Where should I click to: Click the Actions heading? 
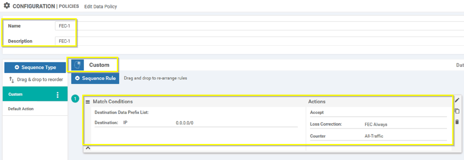(x=317, y=101)
